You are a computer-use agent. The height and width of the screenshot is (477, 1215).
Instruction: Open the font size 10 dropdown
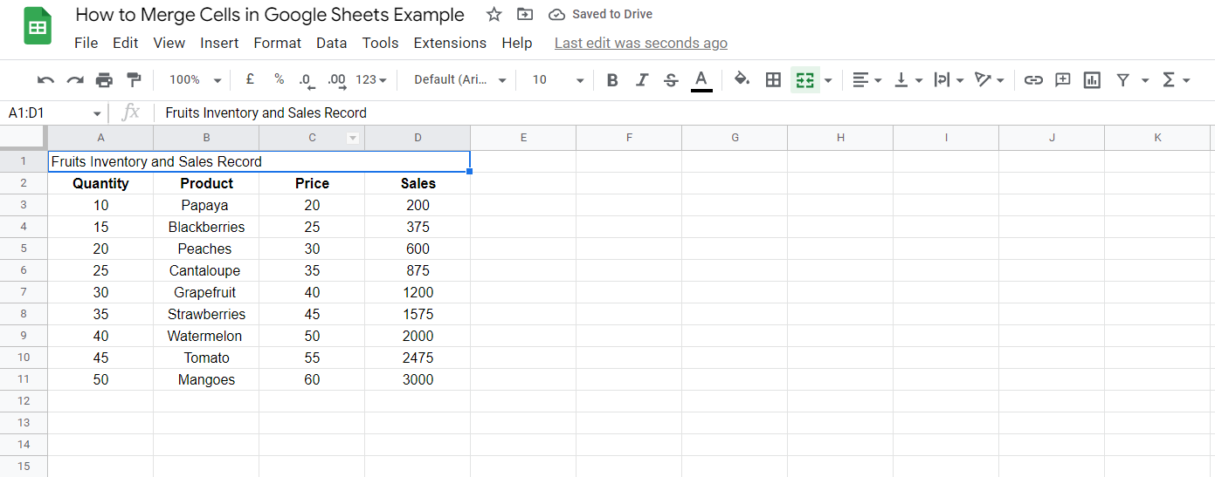558,79
